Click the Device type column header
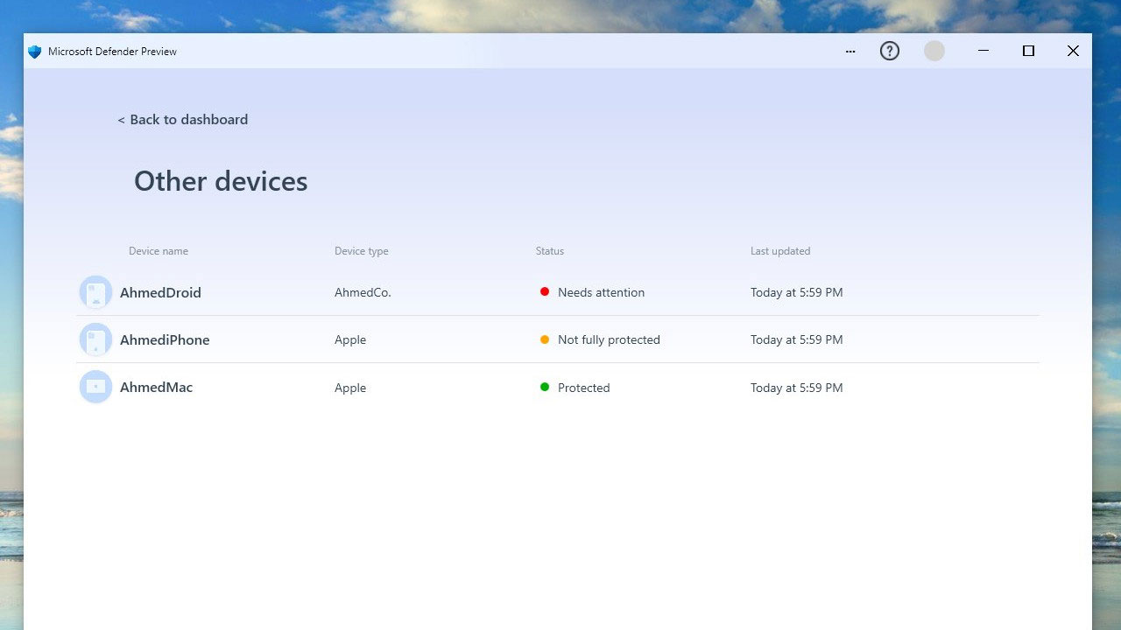The image size is (1121, 630). (361, 251)
